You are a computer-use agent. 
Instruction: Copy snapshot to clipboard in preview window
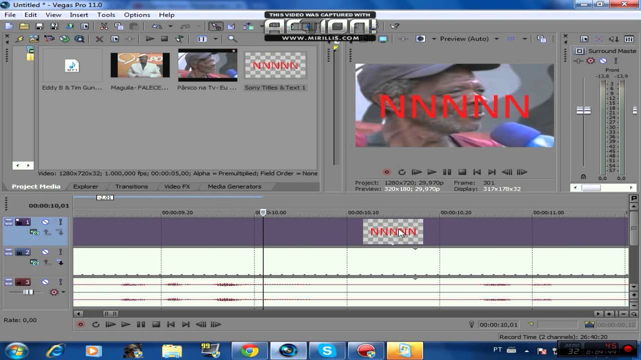coord(541,38)
